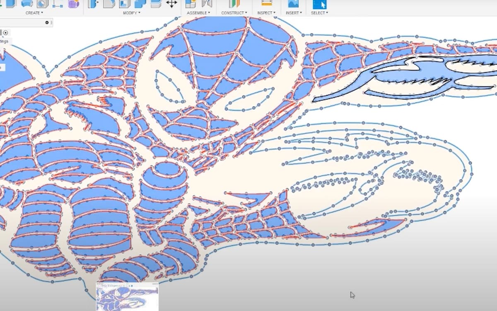The height and width of the screenshot is (311, 497).
Task: Select the Offset Face icon
Action: point(156,4)
